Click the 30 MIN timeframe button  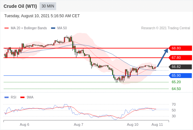pyautogui.click(x=48, y=6)
